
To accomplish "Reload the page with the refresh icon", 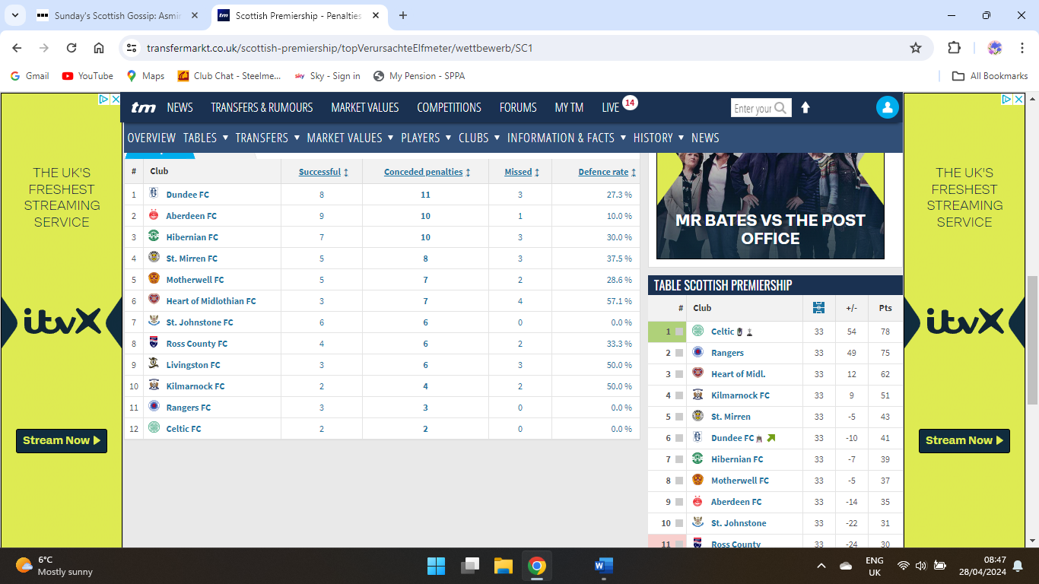I will click(x=71, y=48).
